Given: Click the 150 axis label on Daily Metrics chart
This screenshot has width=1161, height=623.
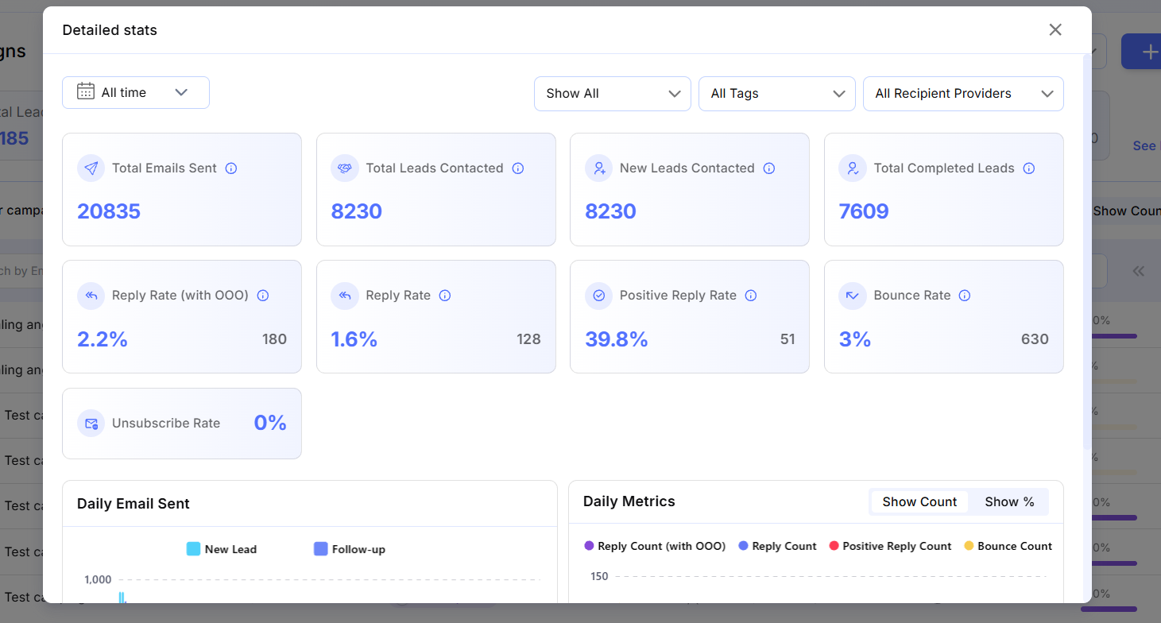Looking at the screenshot, I should [599, 576].
